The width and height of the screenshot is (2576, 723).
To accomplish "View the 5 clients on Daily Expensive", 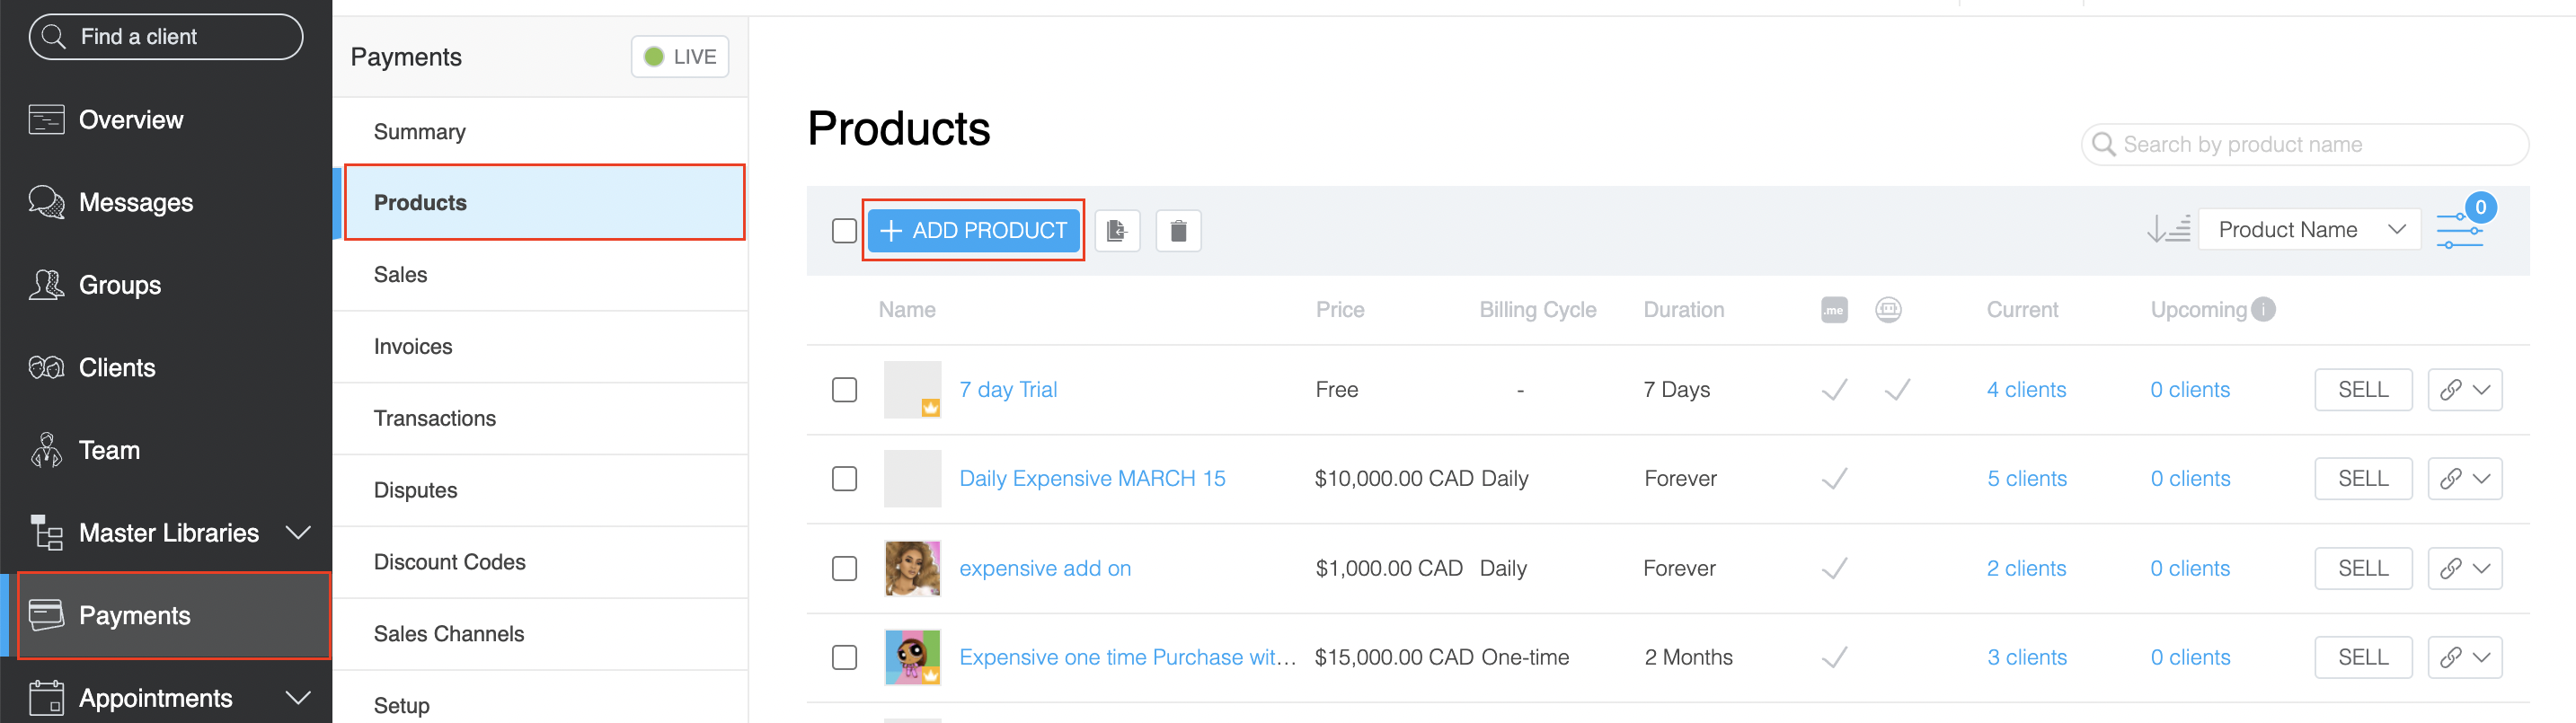I will point(2026,479).
